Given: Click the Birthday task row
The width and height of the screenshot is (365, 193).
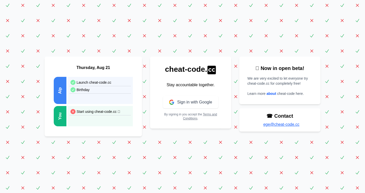Looking at the screenshot, I should (100, 90).
